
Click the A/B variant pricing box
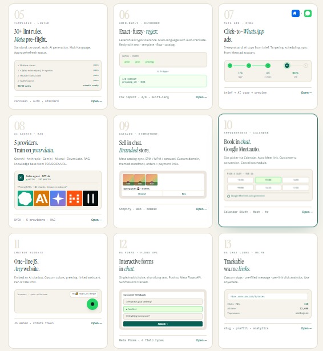[x=163, y=81]
